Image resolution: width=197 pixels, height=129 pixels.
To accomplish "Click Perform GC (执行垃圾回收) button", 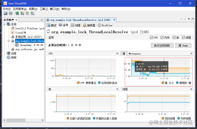I will (x=162, y=45).
